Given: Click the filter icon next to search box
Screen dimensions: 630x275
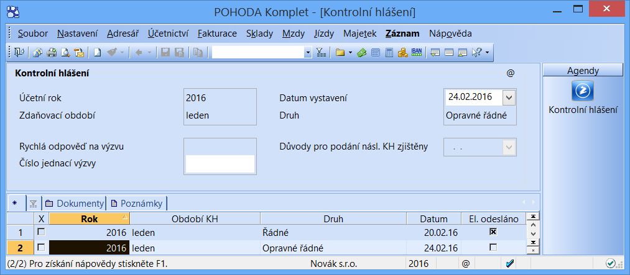Looking at the screenshot, I should [321, 53].
